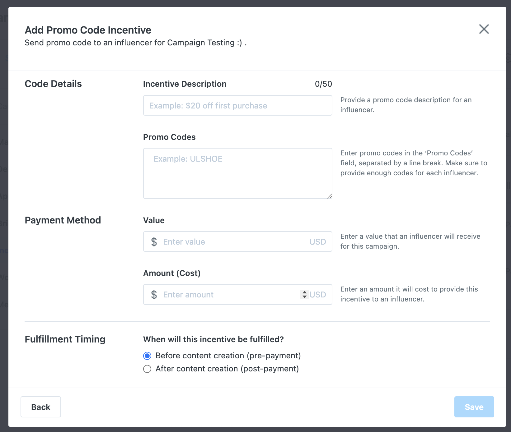Click the Incentive Description label
The image size is (511, 432).
[185, 84]
